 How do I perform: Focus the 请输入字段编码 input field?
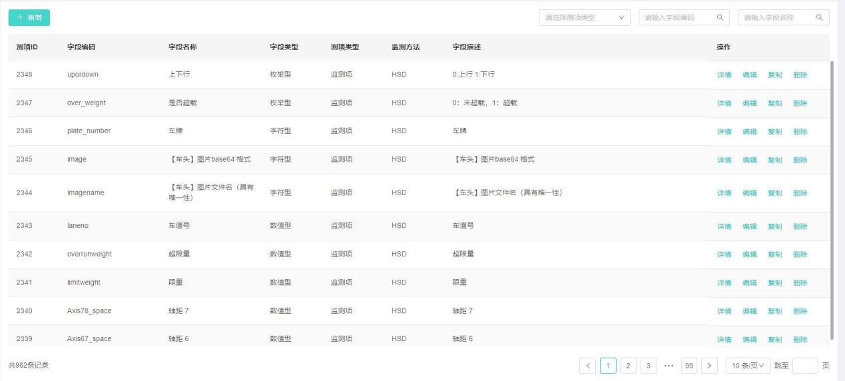[x=676, y=18]
